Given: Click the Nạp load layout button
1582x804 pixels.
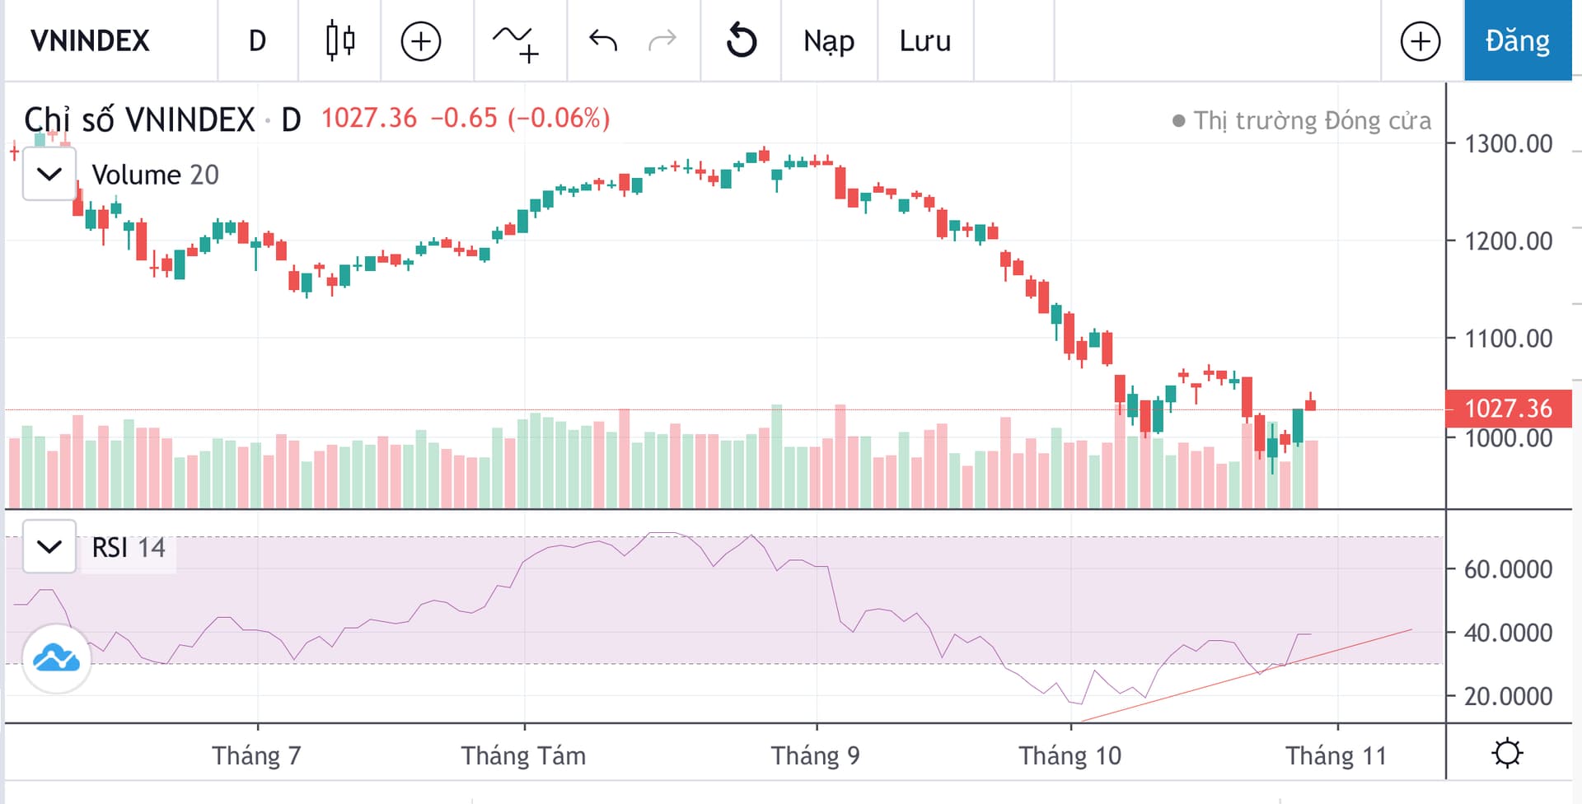Looking at the screenshot, I should tap(828, 40).
